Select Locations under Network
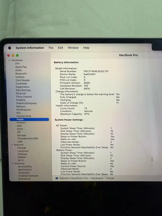Viewport: 162px width, 216px height. [23, 151]
